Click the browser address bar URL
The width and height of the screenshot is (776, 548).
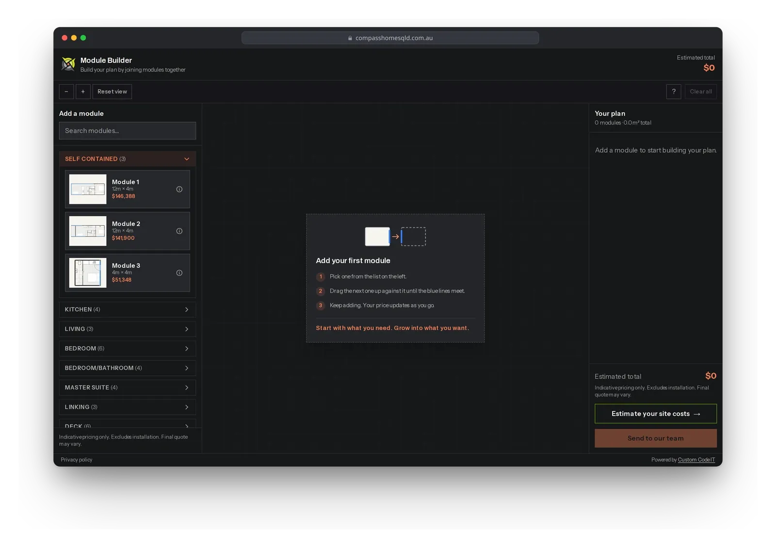point(394,38)
